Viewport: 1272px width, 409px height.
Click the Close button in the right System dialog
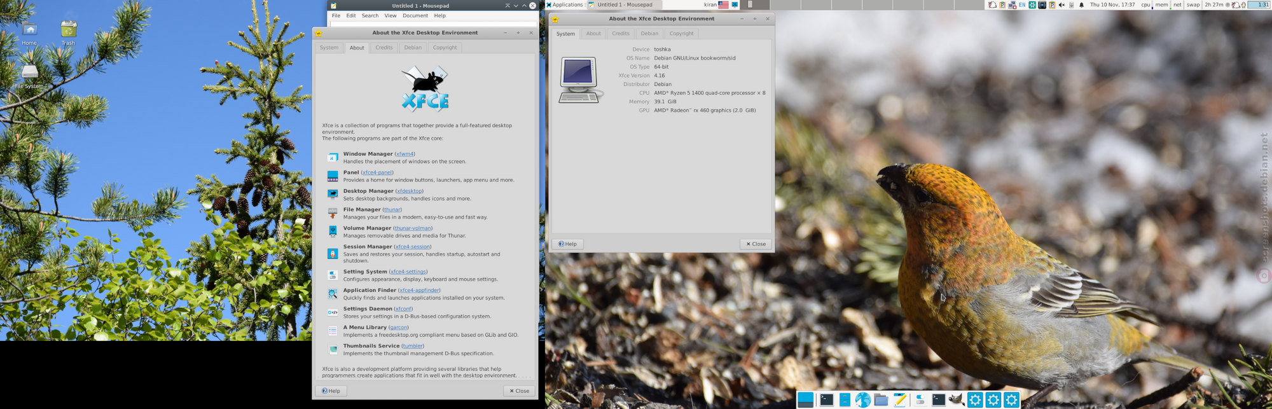pos(756,244)
